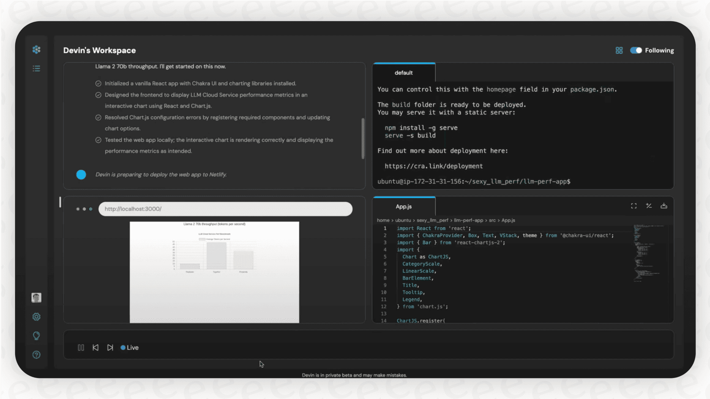
Task: Download App.js using the download icon
Action: coord(664,206)
